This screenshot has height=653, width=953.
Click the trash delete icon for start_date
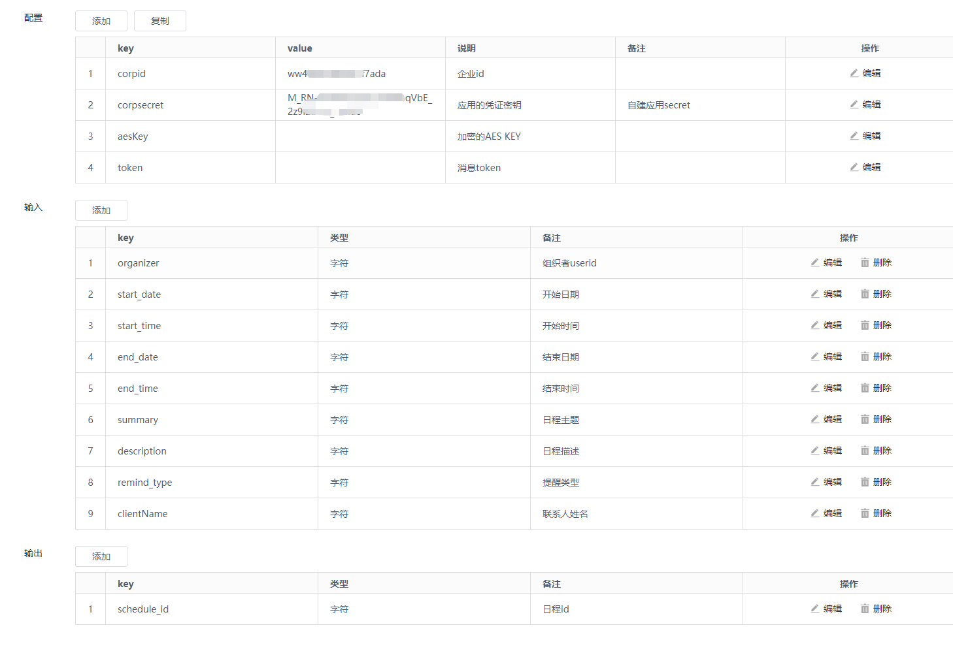click(x=865, y=294)
